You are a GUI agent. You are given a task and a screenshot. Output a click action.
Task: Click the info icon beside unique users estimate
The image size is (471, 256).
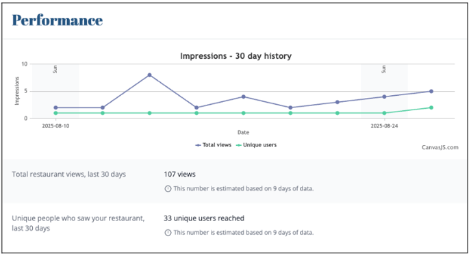point(168,233)
